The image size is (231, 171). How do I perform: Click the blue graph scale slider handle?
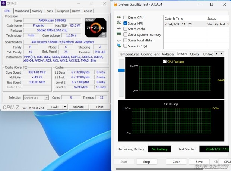point(121,70)
